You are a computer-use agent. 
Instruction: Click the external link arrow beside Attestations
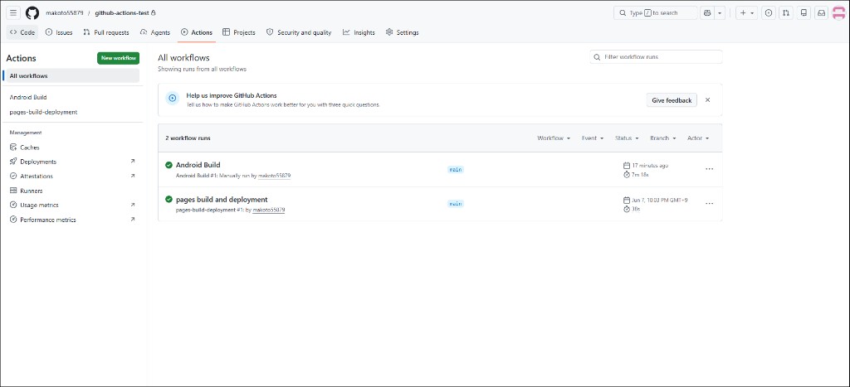coord(133,176)
